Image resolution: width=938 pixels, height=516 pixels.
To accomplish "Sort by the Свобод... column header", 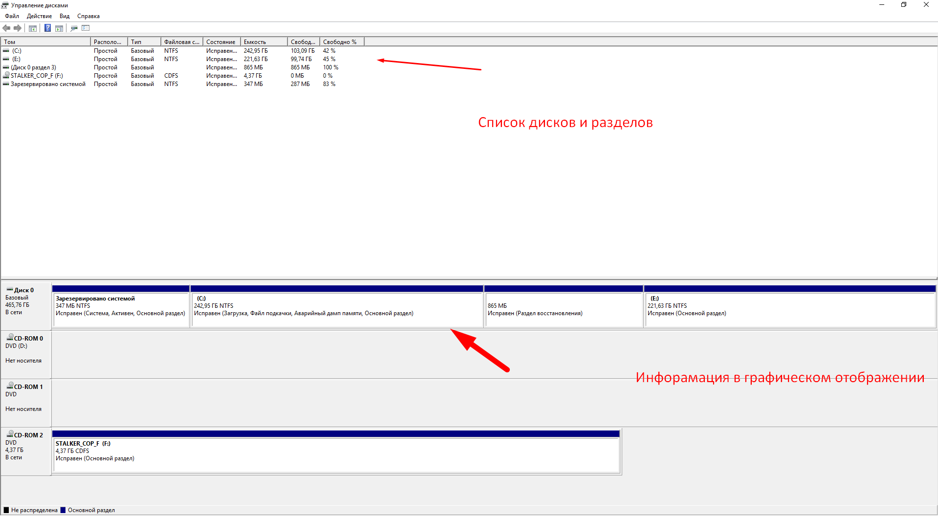I will [x=304, y=42].
